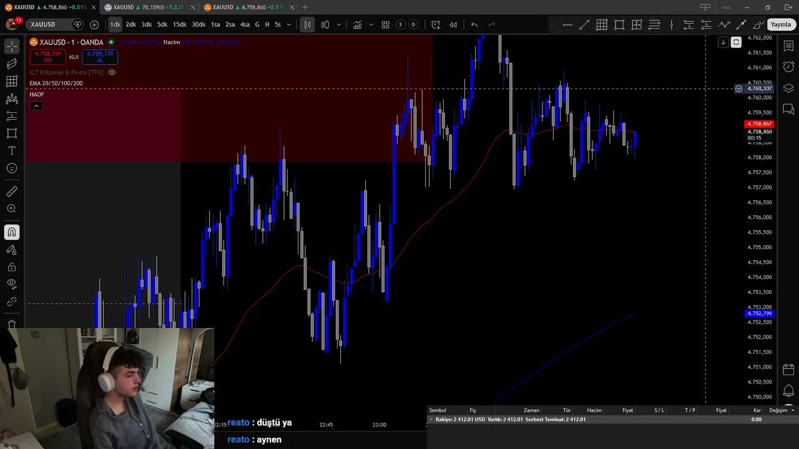Redo the chart action
The width and height of the screenshot is (799, 449).
pyautogui.click(x=492, y=24)
